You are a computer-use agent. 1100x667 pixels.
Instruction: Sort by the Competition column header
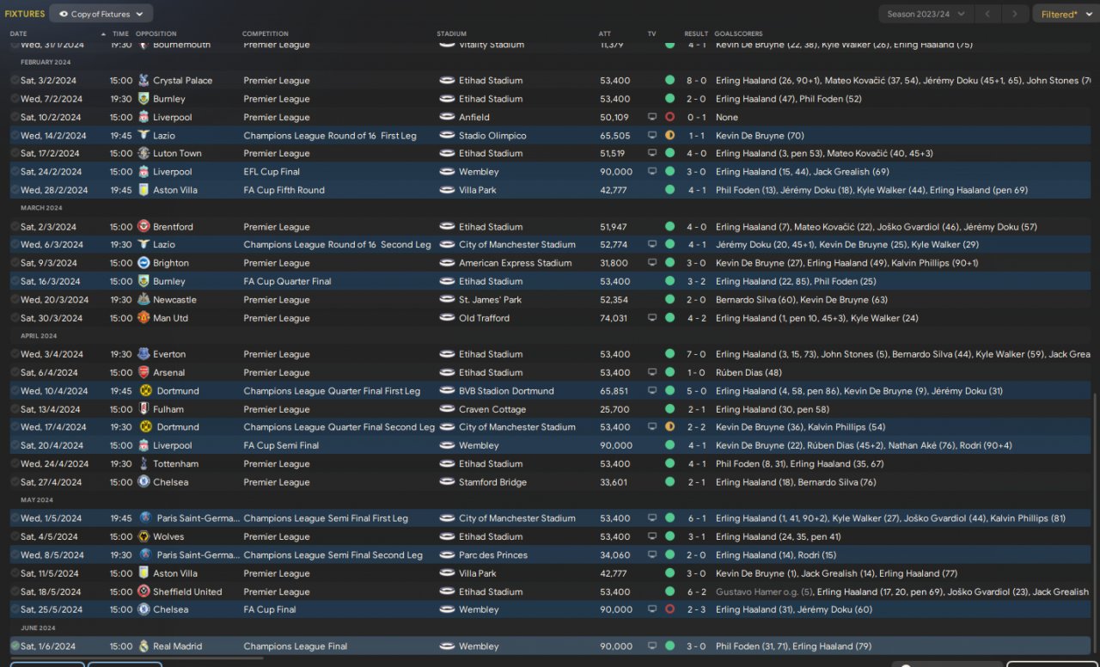(x=266, y=34)
